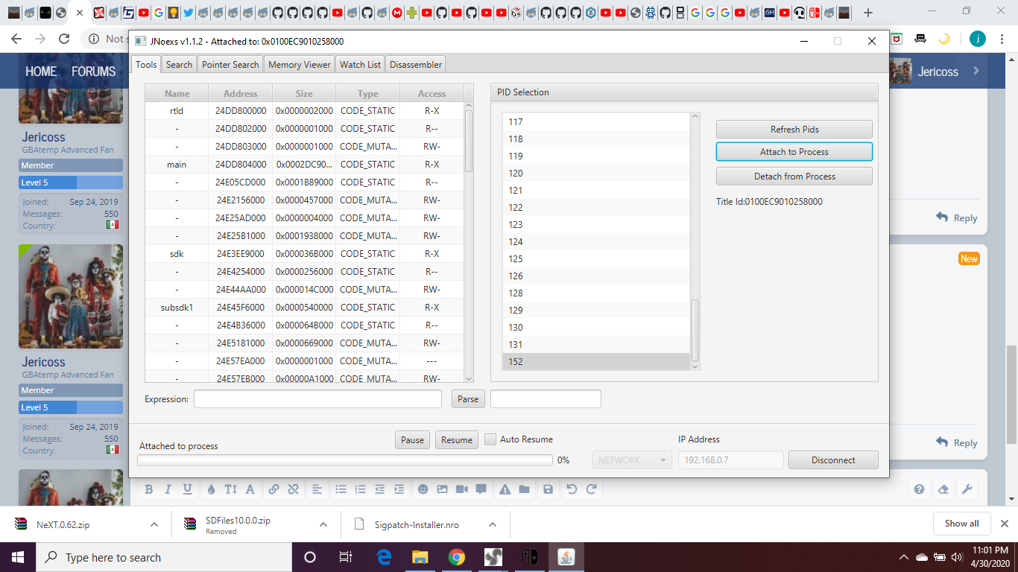
Task: Insert a link with the chain icon
Action: pos(274,489)
